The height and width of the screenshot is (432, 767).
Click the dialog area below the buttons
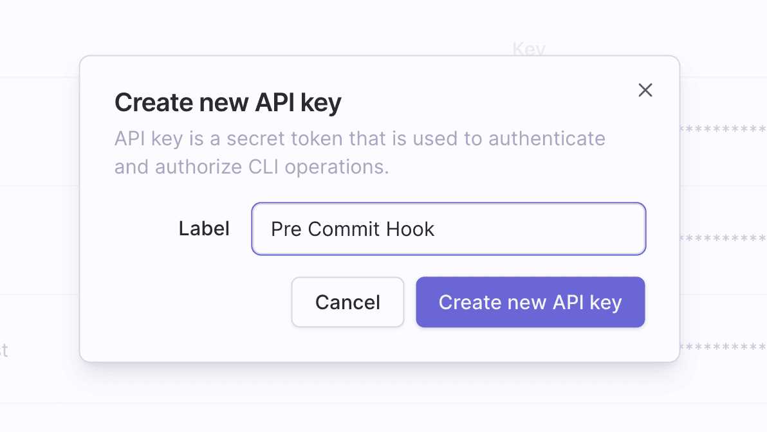coord(380,344)
